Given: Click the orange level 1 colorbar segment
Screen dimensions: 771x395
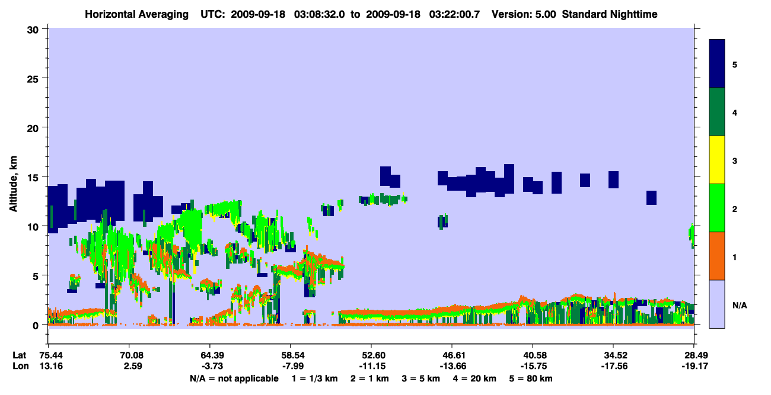Looking at the screenshot, I should 717,256.
